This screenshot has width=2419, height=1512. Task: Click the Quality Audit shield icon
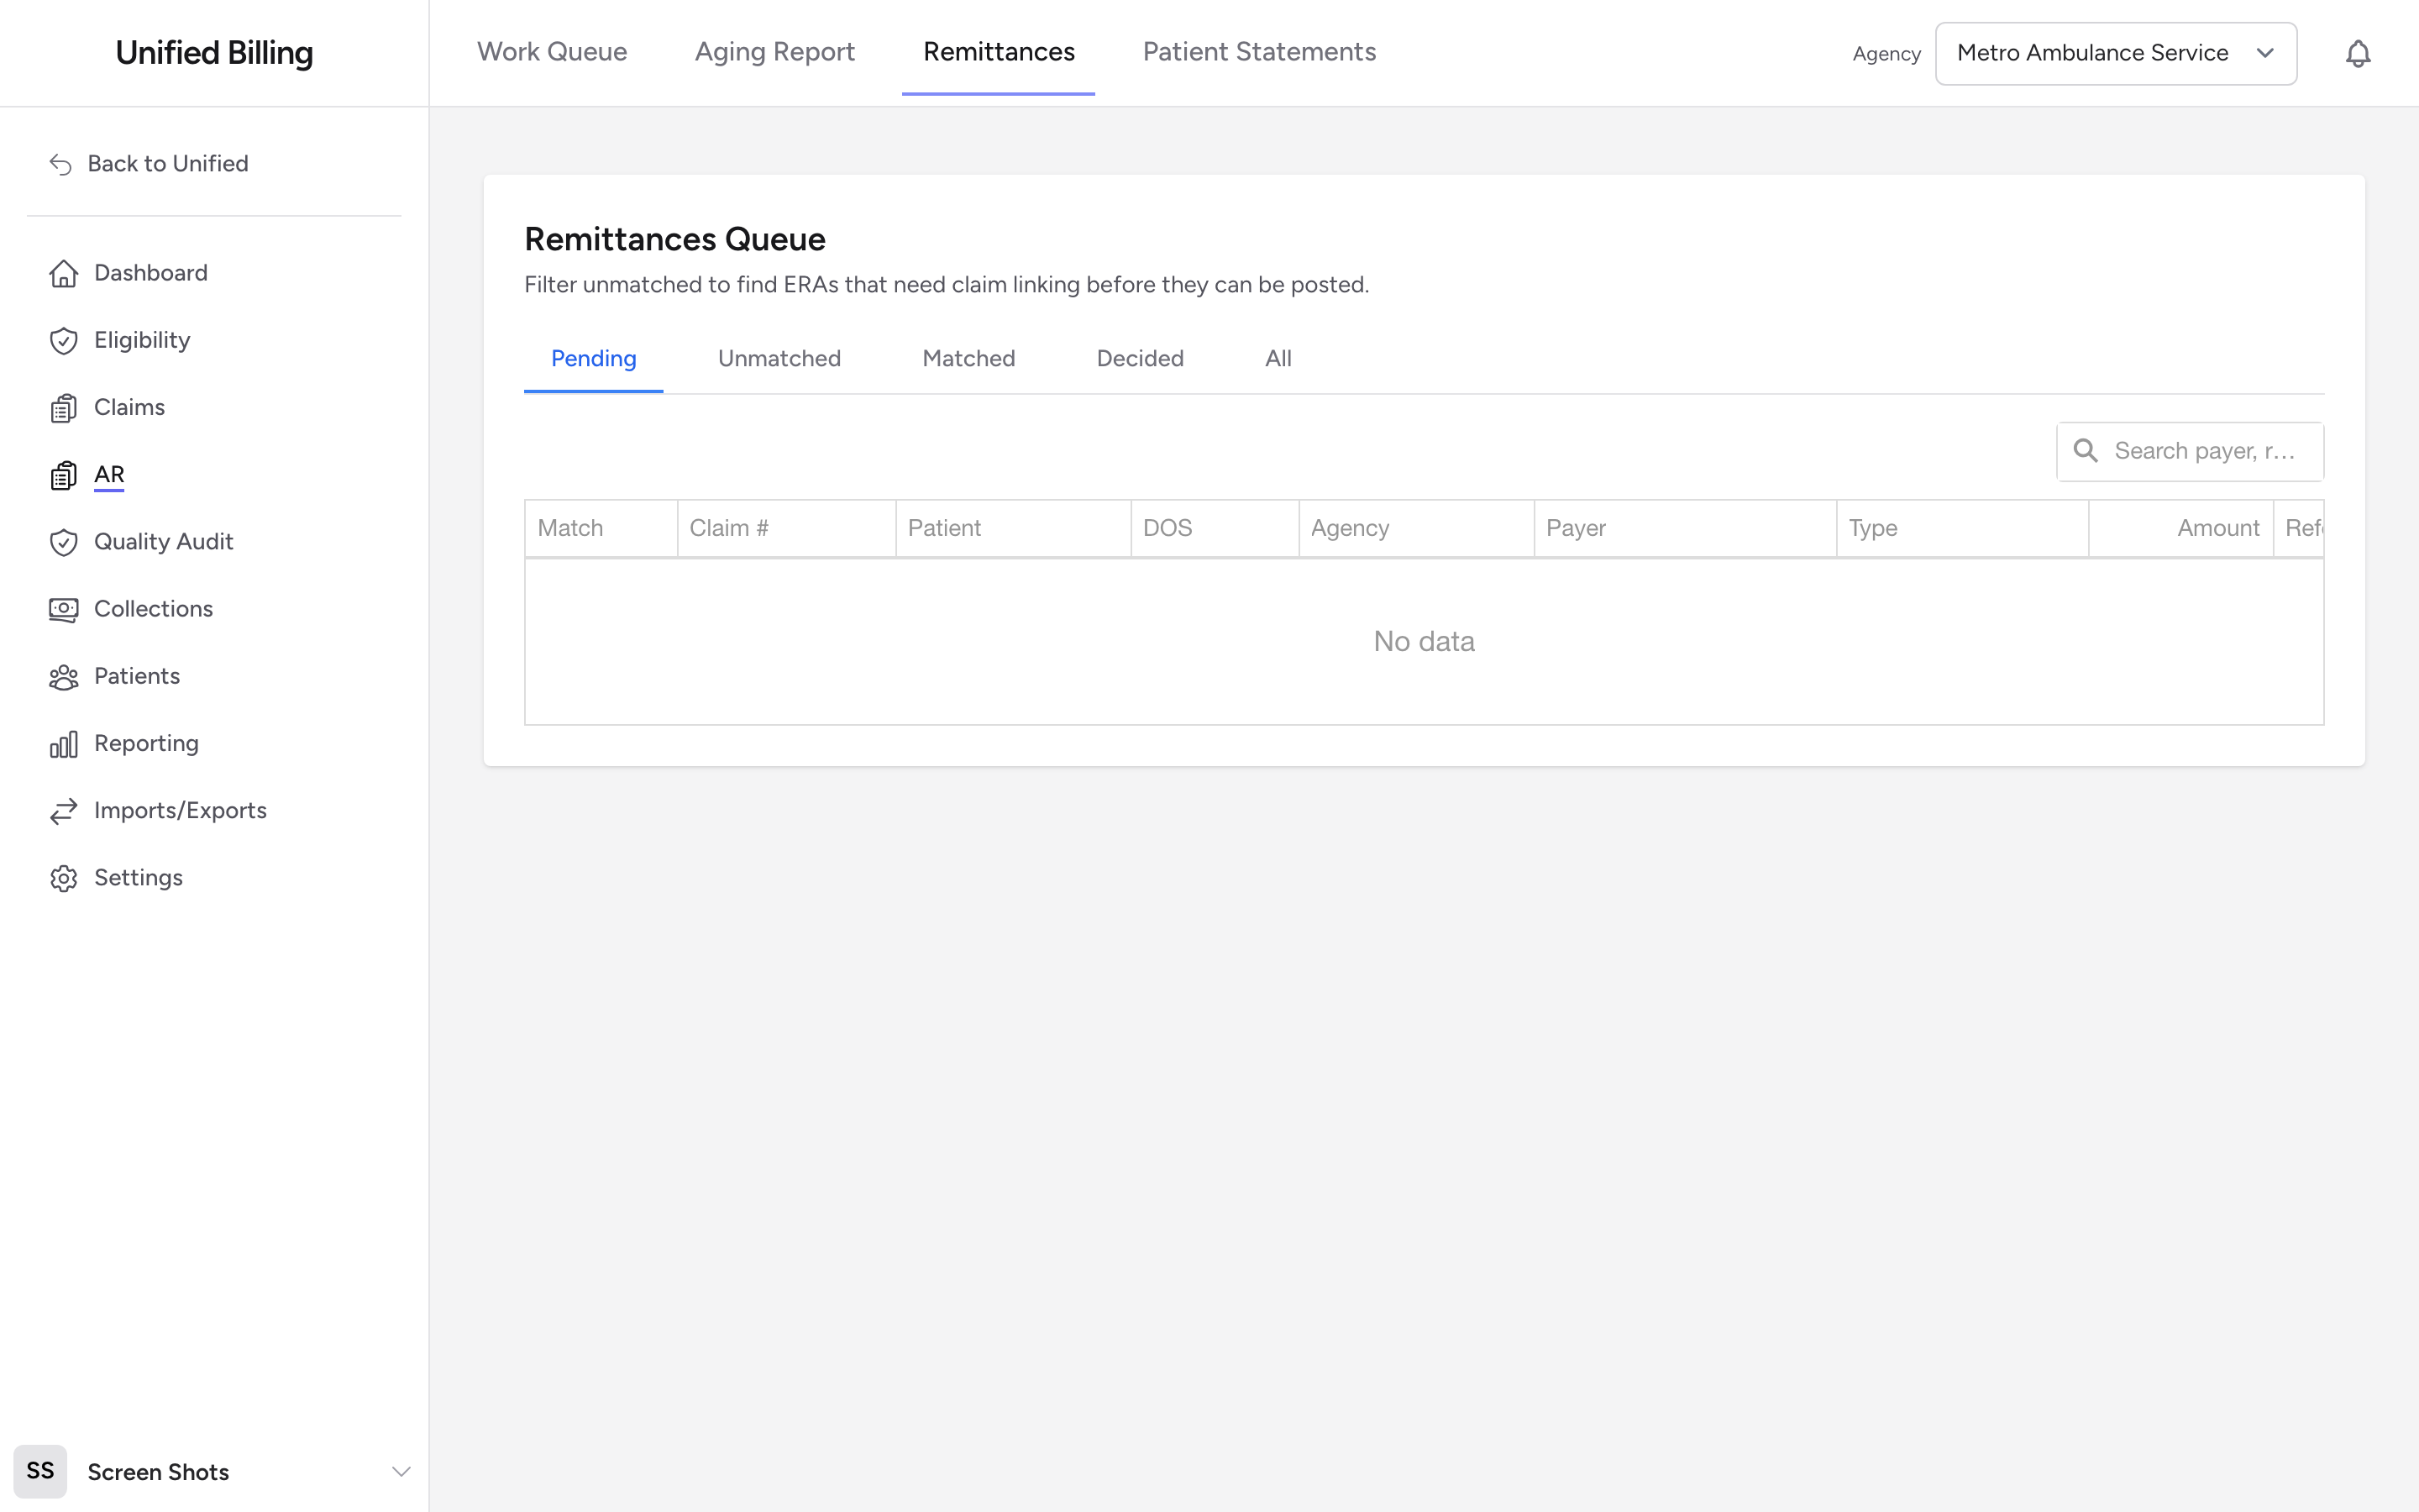coord(63,542)
